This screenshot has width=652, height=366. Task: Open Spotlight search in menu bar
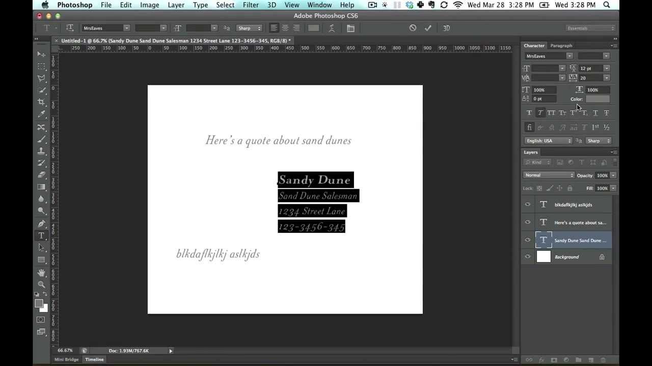point(607,5)
